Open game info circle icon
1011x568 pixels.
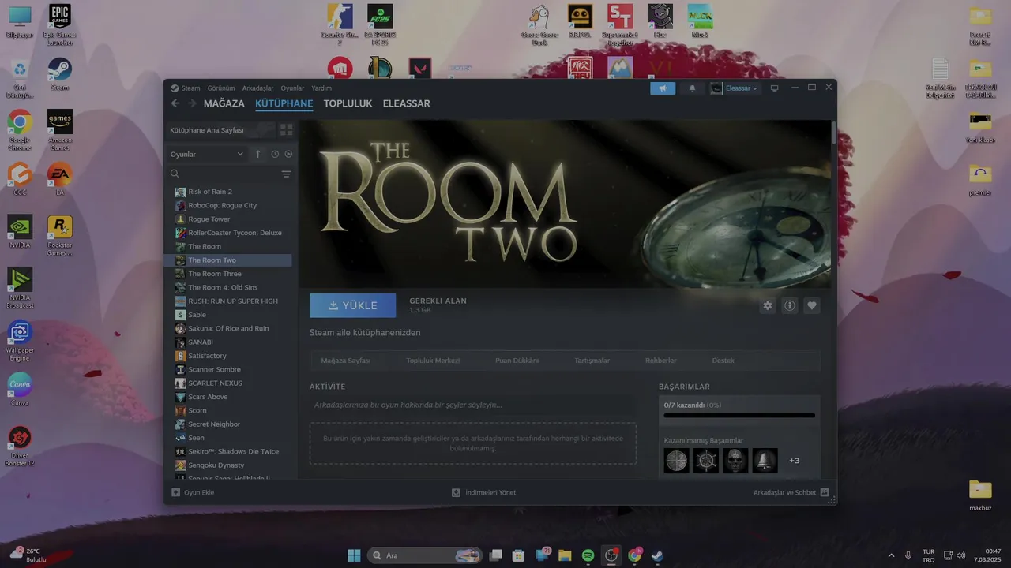click(789, 305)
